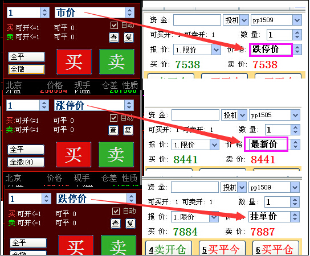Click the 5买平今 button

(222, 249)
